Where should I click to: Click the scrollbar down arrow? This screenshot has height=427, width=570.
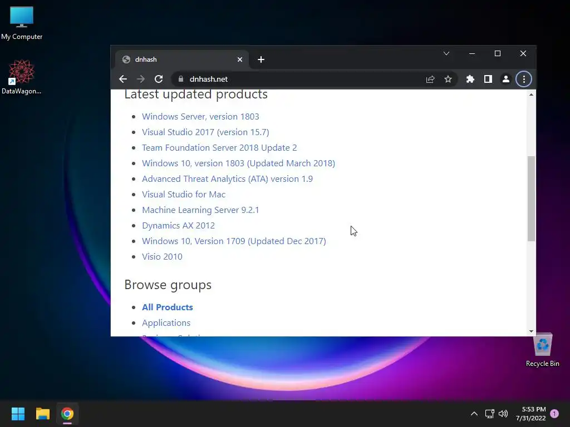tap(531, 331)
